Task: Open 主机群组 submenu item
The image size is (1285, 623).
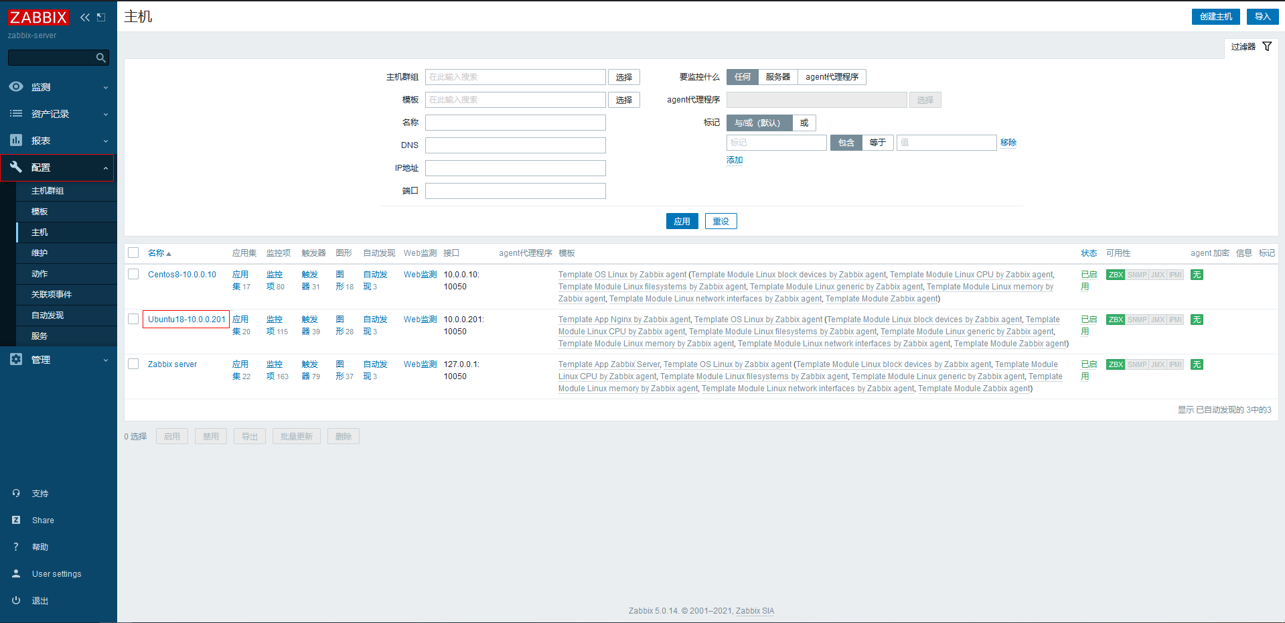Action: point(66,191)
